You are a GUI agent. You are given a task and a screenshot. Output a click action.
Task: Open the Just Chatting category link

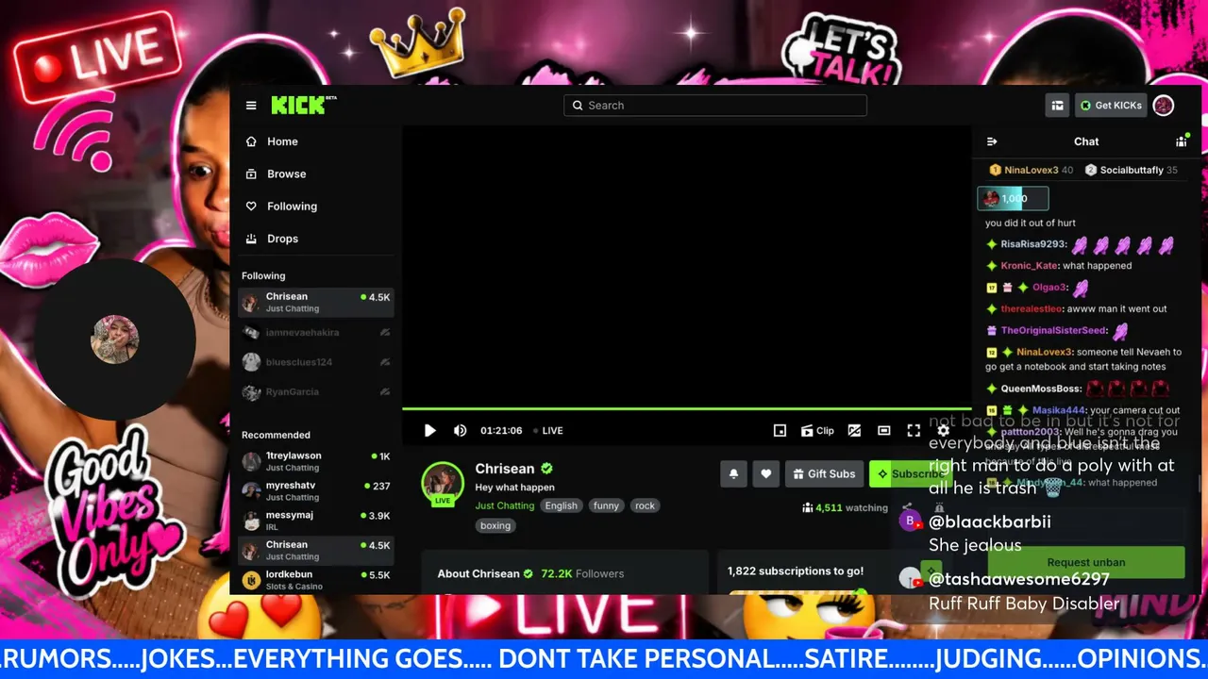[504, 505]
